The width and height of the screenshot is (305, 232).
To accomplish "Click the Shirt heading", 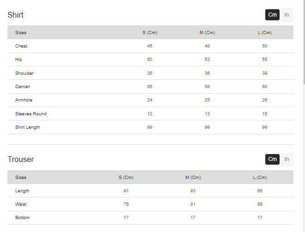I will pyautogui.click(x=15, y=15).
